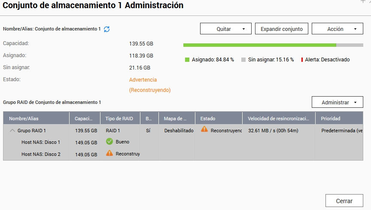Image resolution: width=371 pixels, height=210 pixels.
Task: Click the green Bueno status icon for Disco 1
Action: [109, 142]
